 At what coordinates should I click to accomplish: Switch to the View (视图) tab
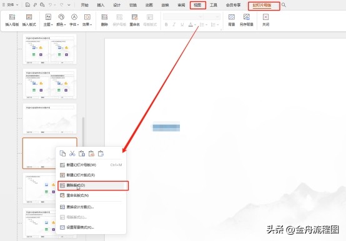pos(197,5)
